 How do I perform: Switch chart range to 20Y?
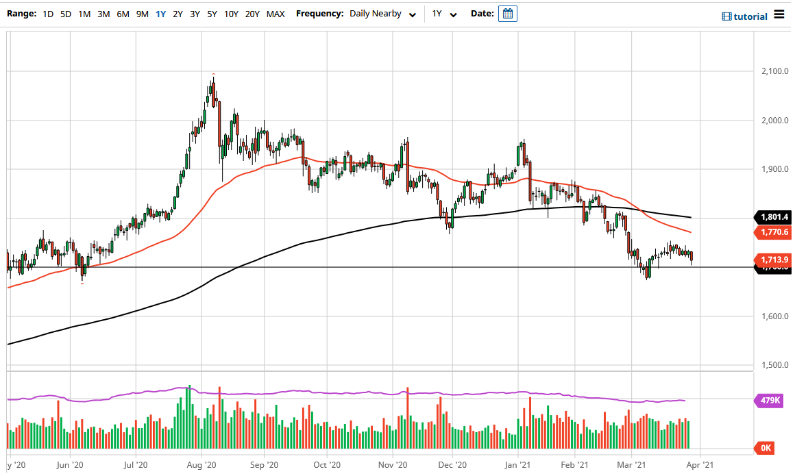[252, 14]
